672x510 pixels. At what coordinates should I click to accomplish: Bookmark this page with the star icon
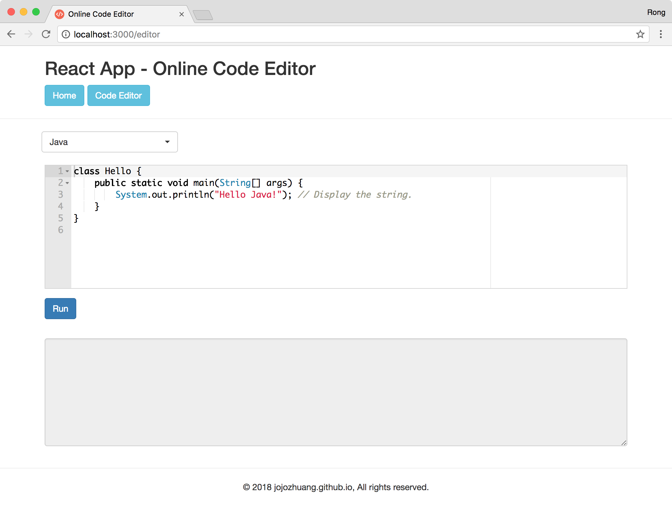[x=640, y=34]
